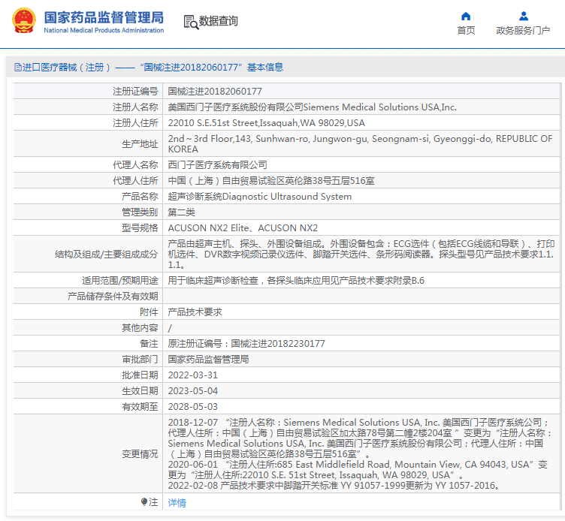
Task: Select the 2018-12-07 change record text
Action: click(360, 438)
